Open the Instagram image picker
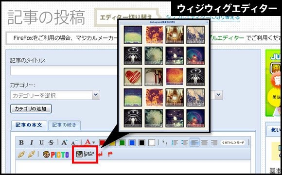The image size is (282, 175). 85,154
